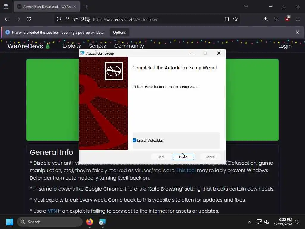Open the Community menu item
Screen dimensions: 305x229
coord(129,46)
